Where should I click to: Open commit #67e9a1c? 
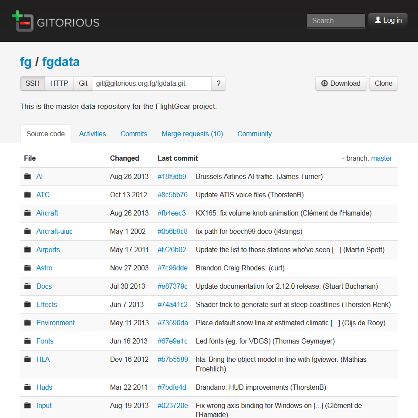(x=172, y=341)
